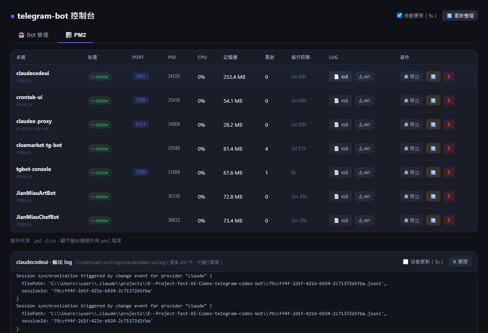This screenshot has width=488, height=333.
Task: Enable 自動更新 checkbox in log panel
Action: point(405,262)
